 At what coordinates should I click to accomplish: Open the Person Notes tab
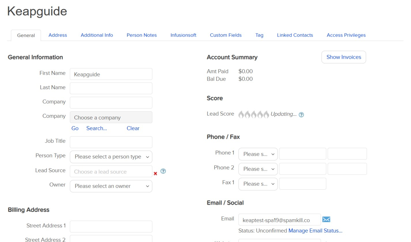click(142, 35)
